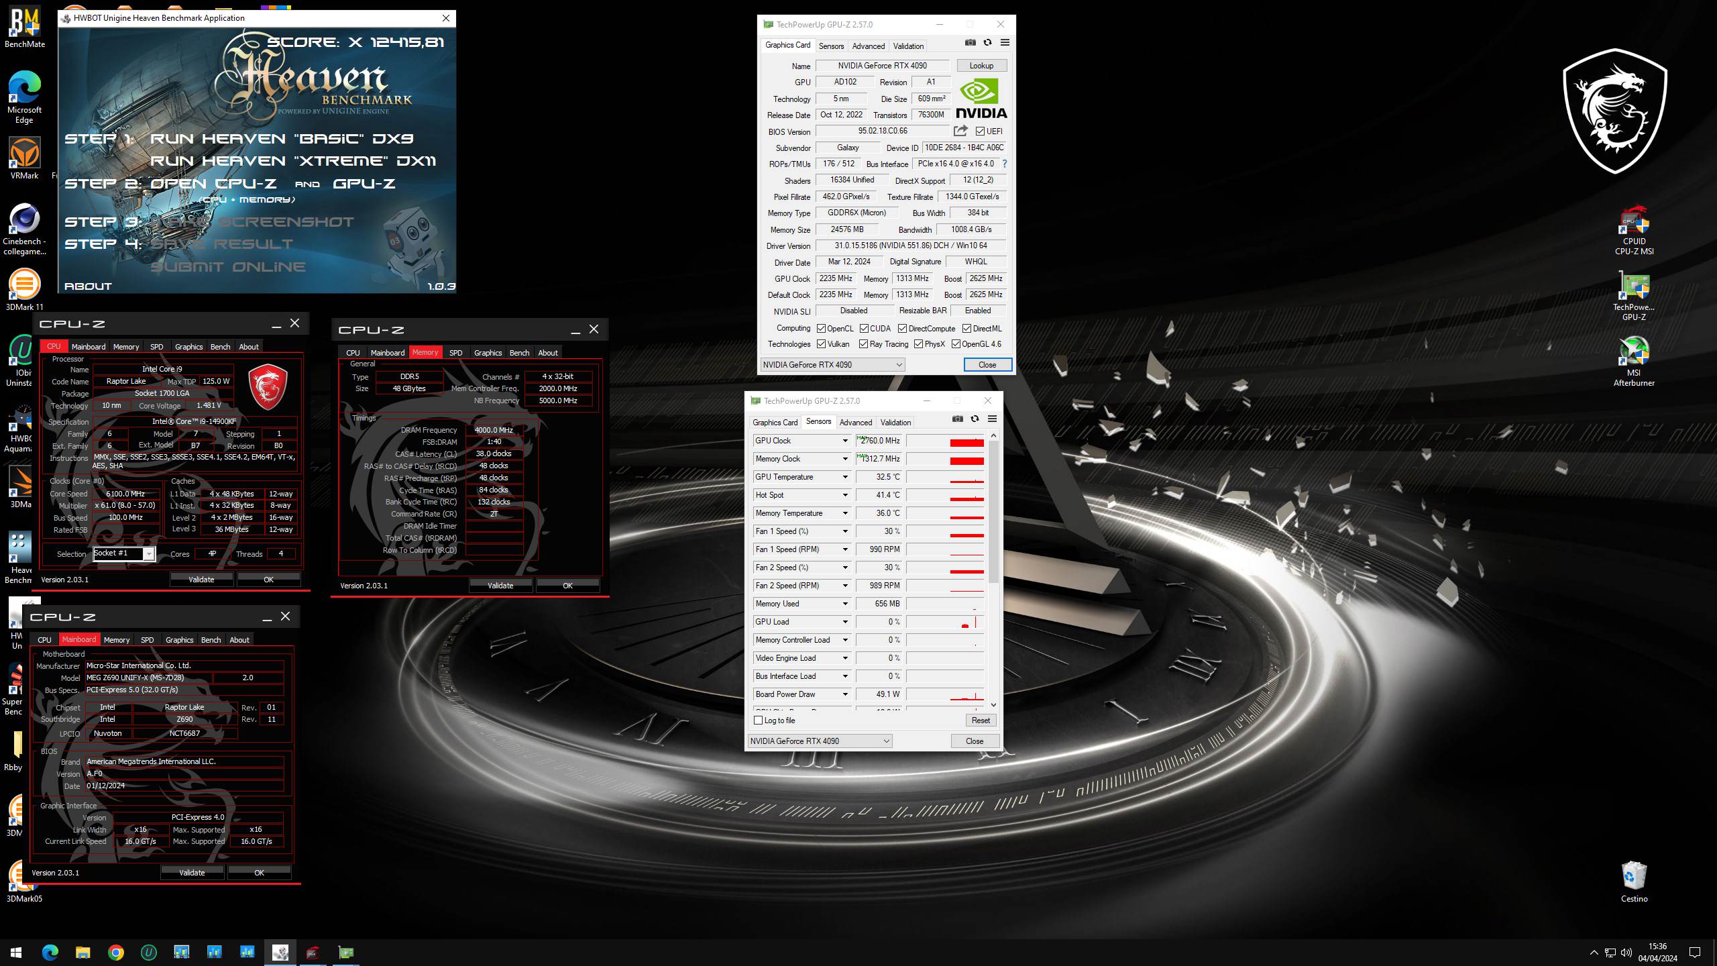
Task: Open Sensors tab in GPU-Z Graphics Card window
Action: pos(831,46)
